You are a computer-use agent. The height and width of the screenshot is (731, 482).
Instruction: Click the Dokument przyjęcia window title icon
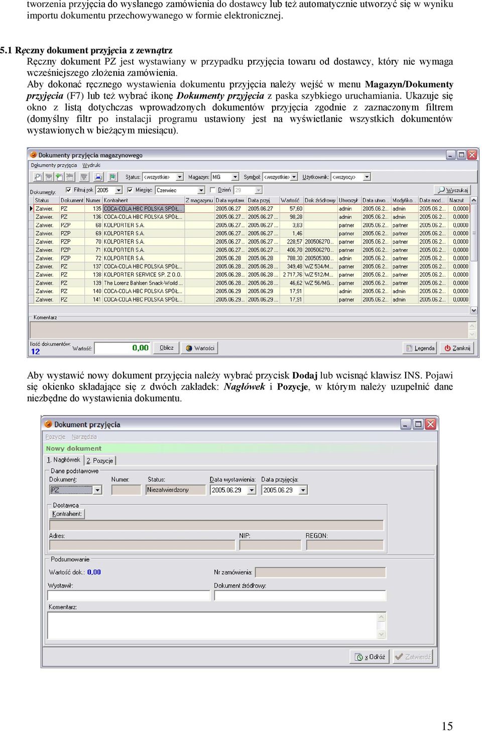coord(49,424)
